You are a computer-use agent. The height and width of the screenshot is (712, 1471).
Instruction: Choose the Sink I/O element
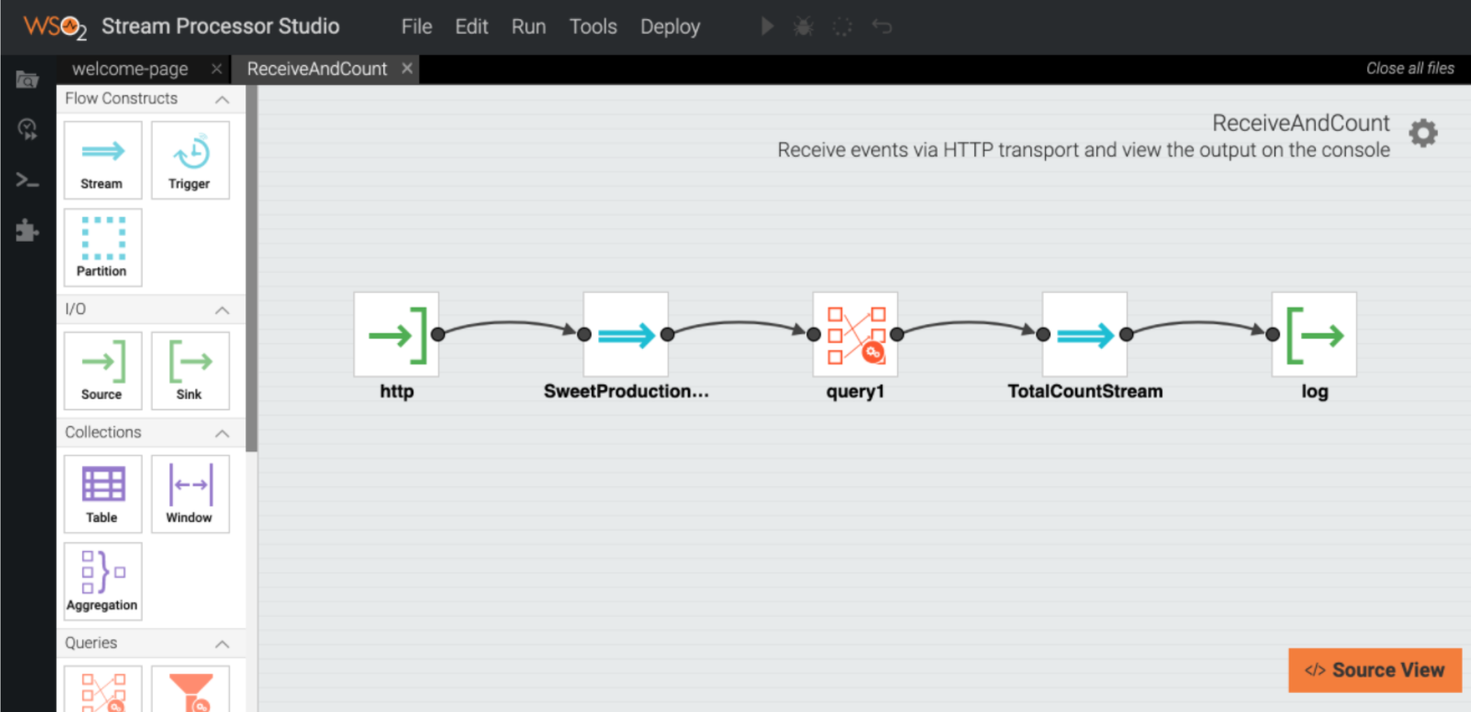point(190,370)
